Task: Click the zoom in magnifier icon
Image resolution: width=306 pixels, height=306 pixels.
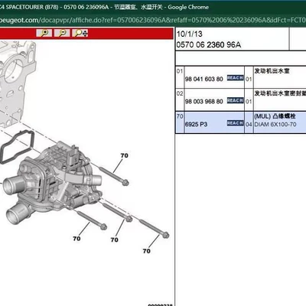Action: [44, 33]
